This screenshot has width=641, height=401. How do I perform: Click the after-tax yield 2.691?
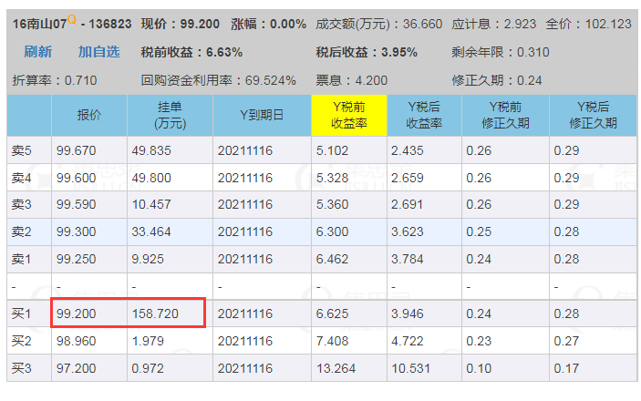click(x=407, y=204)
